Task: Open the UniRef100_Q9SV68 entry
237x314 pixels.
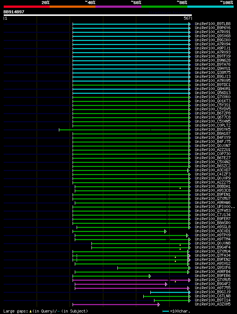Action: point(213,36)
